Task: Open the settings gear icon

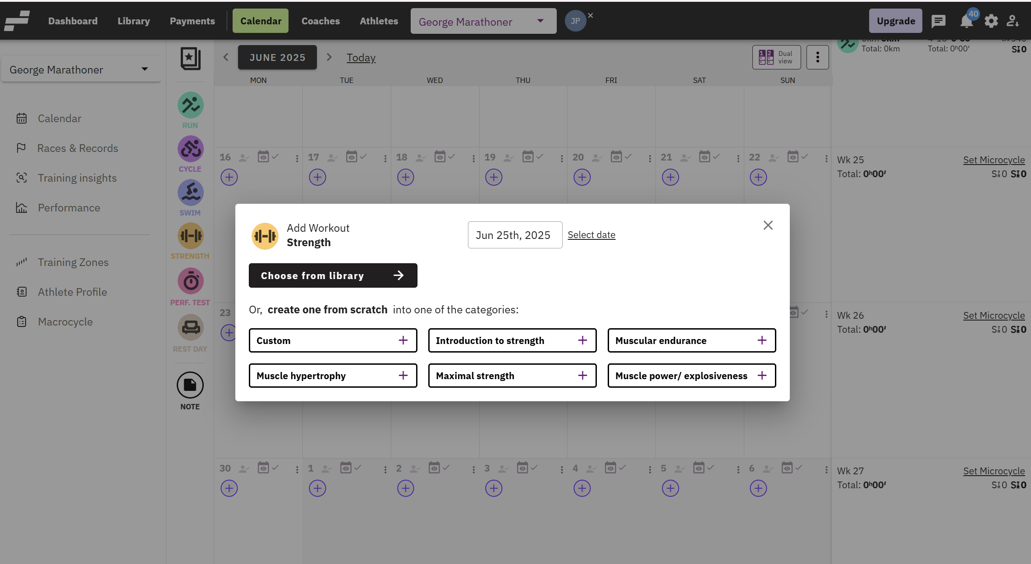Action: (991, 21)
